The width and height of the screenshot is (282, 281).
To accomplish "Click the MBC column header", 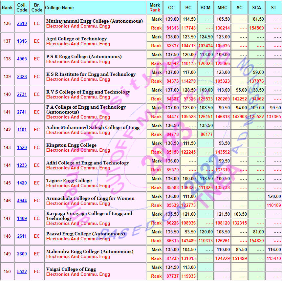I will (222, 8).
